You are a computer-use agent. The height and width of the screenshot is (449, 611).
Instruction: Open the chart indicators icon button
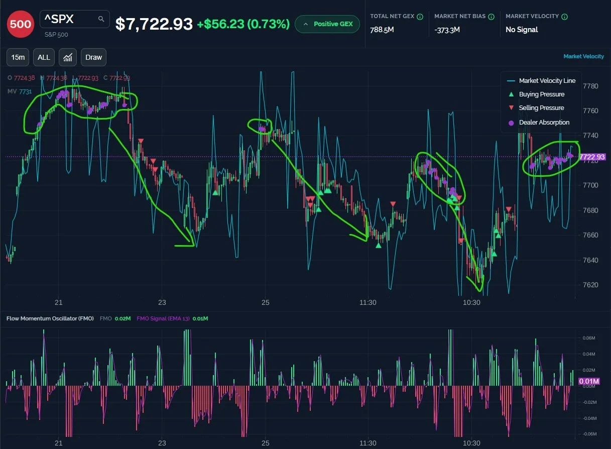pyautogui.click(x=68, y=57)
